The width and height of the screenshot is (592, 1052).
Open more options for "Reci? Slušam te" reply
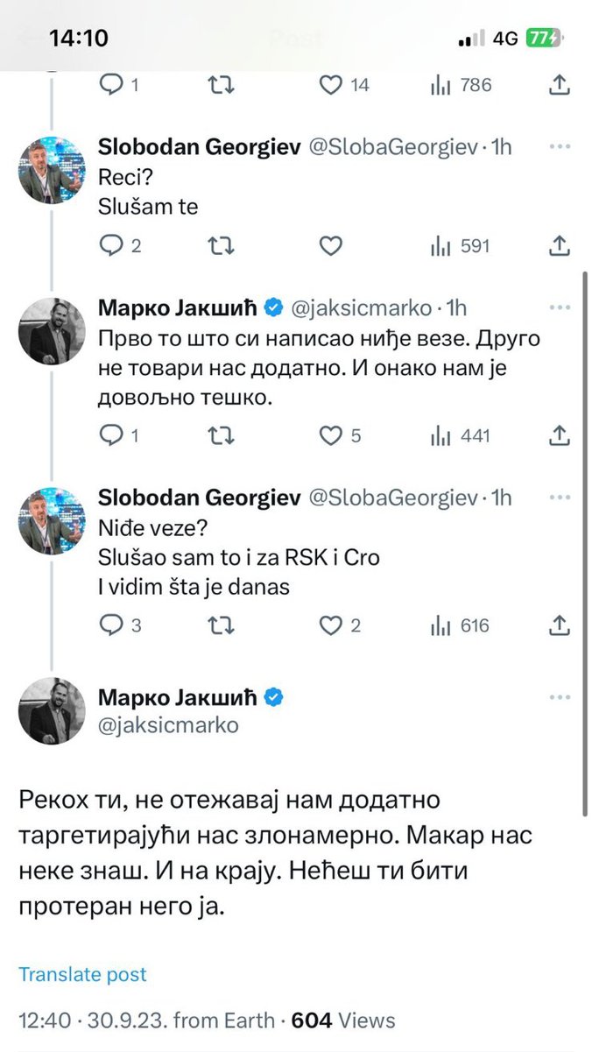(560, 146)
